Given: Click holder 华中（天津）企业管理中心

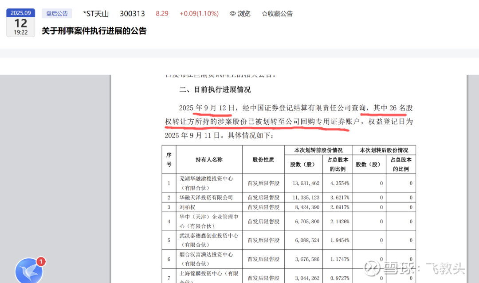Looking at the screenshot, I should [209, 222].
